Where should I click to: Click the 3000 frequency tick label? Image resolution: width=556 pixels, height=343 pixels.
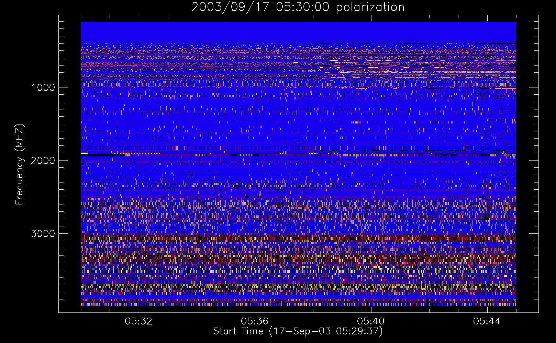43,234
